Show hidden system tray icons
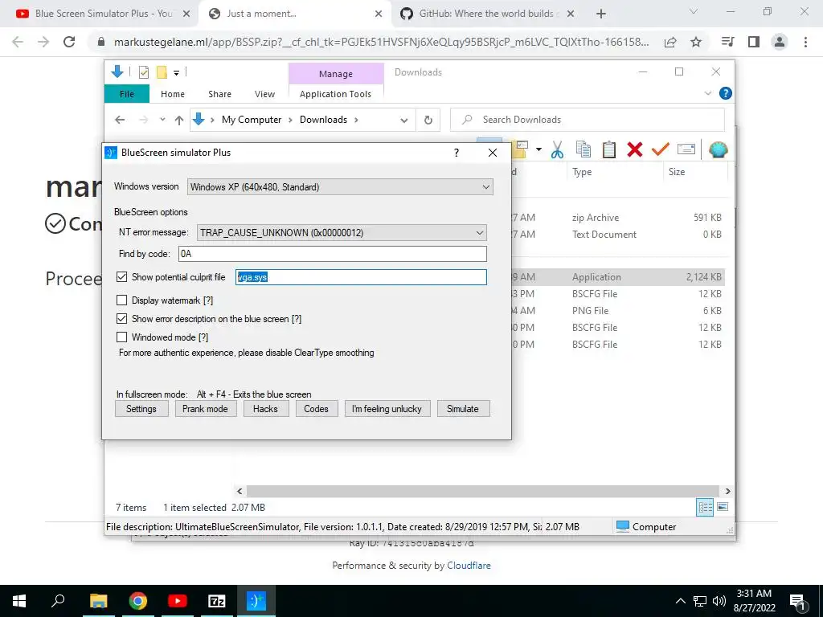Screen dimensions: 823x617 680,601
